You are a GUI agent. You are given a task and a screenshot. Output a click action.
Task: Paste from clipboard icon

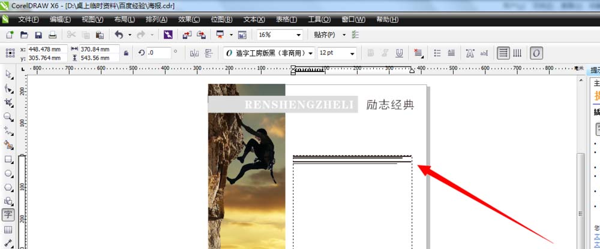[x=100, y=35]
